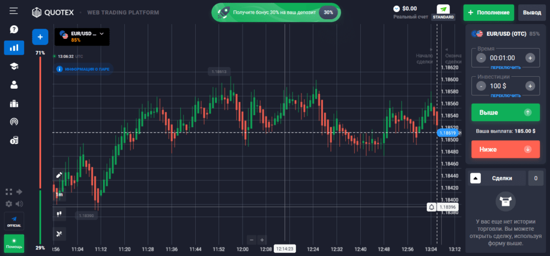This screenshot has height=256, width=550.
Task: Open the help question mark section
Action: pyautogui.click(x=14, y=30)
